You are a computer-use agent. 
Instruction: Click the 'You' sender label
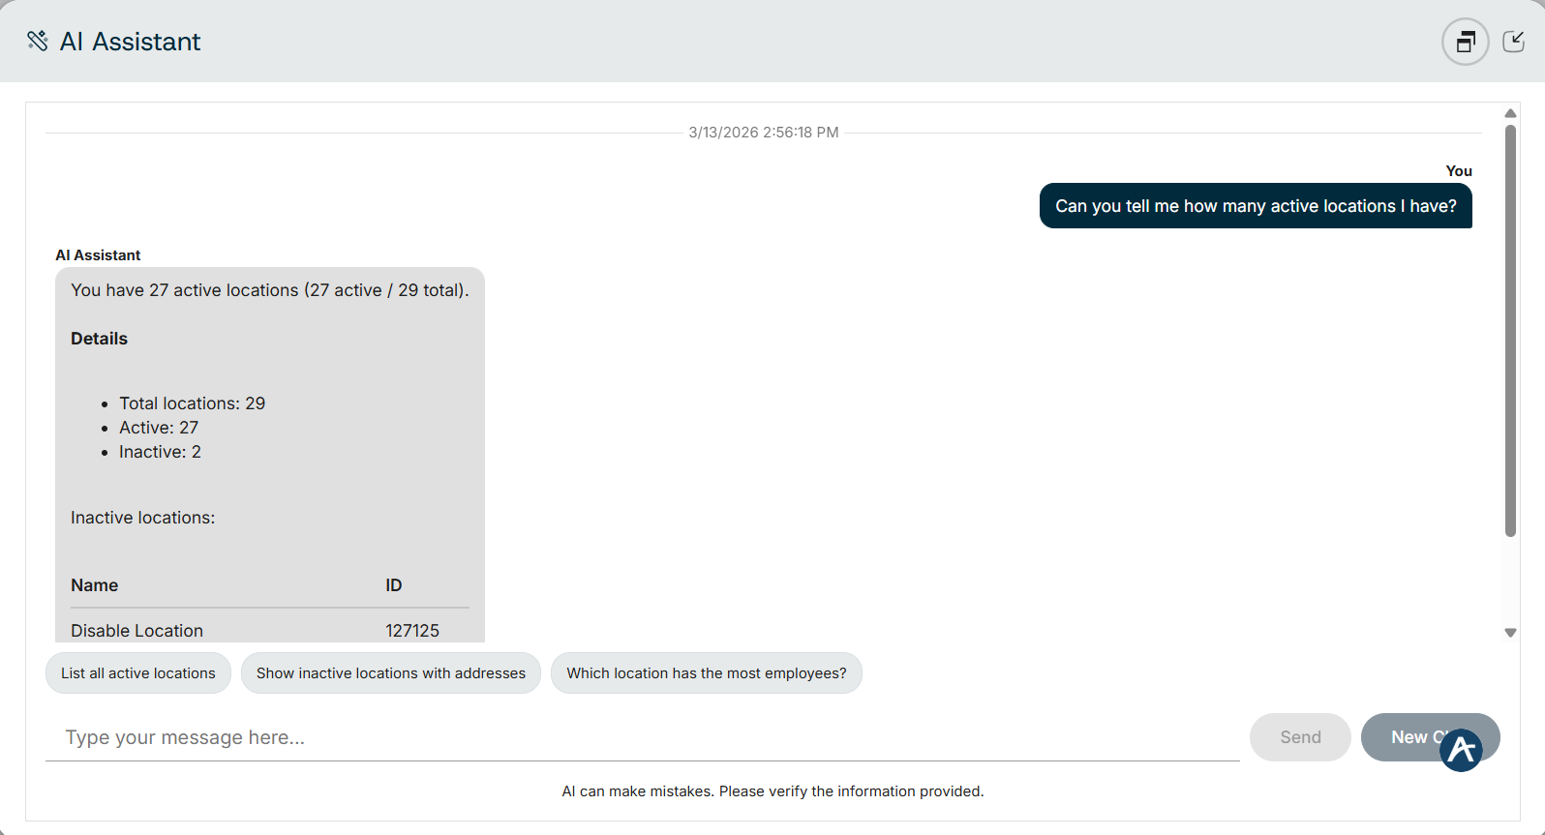[1459, 171]
